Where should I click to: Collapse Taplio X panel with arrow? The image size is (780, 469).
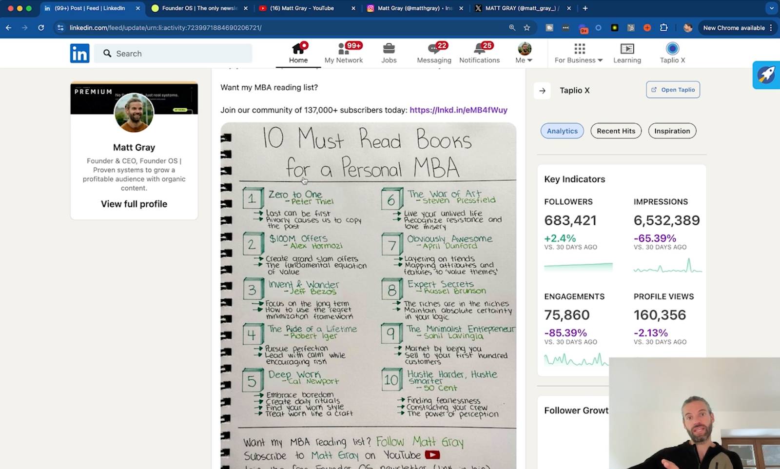click(542, 90)
